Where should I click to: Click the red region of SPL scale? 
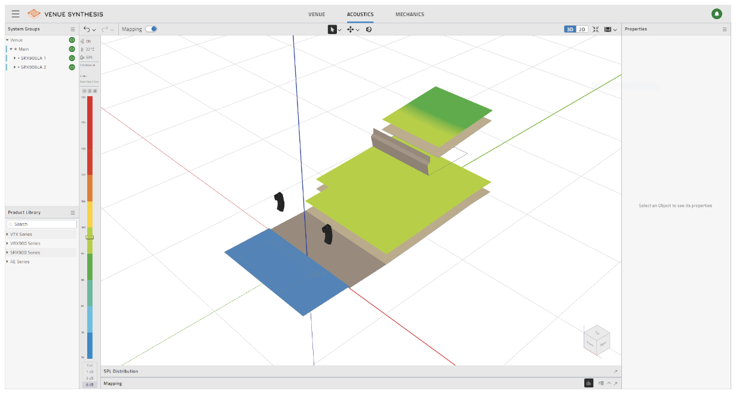click(90, 135)
